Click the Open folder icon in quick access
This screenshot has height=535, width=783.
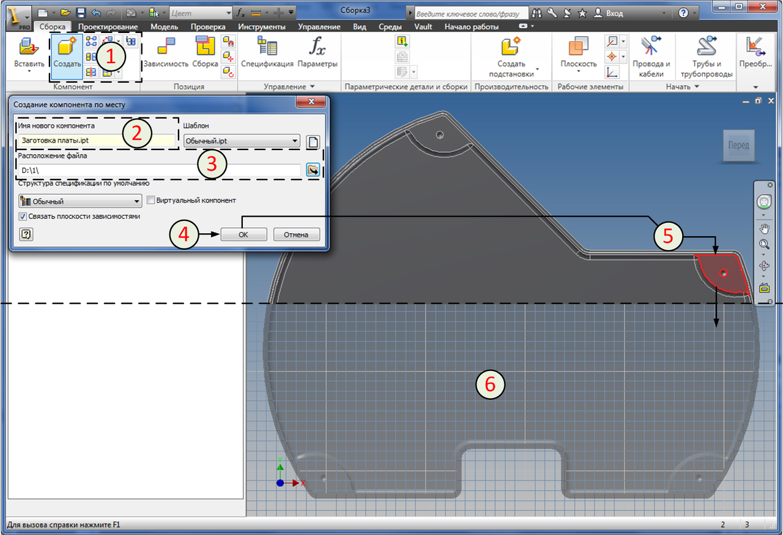click(65, 12)
